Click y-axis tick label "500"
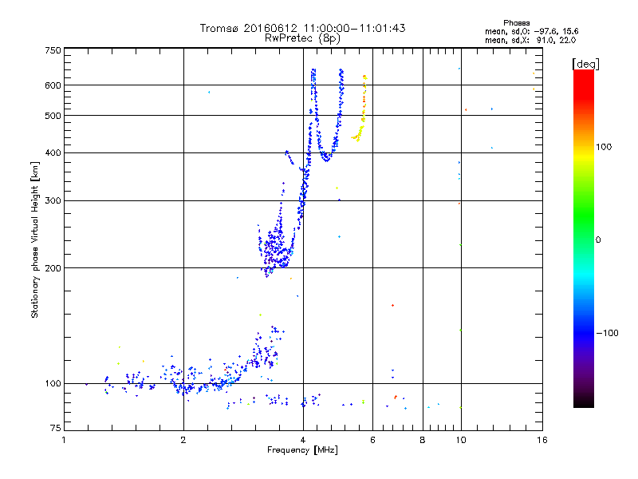This screenshot has height=479, width=638. pos(53,116)
